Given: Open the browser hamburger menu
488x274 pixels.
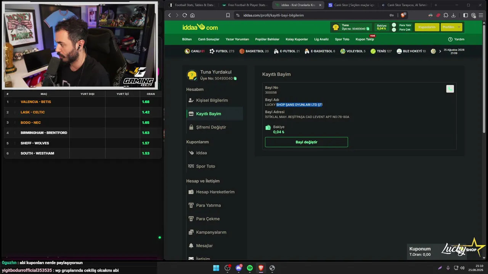Looking at the screenshot, I should pos(482,15).
